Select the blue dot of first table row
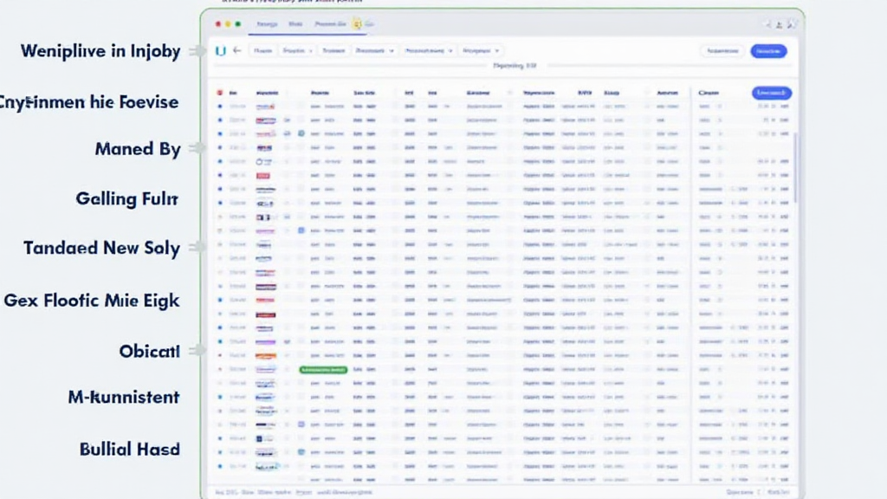887x499 pixels. point(220,107)
